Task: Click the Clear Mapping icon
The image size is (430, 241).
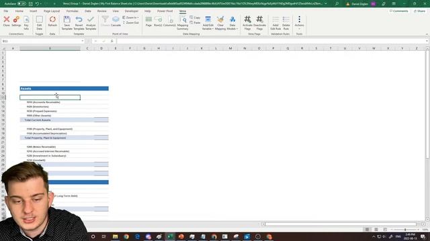Action: [220, 23]
